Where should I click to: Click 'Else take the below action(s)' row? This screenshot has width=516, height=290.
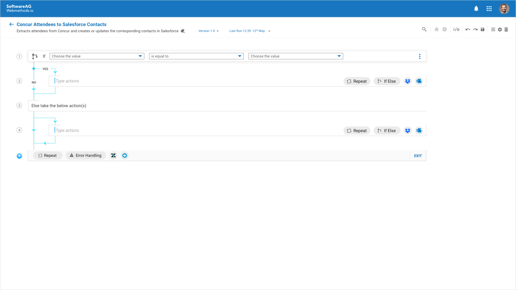227,106
